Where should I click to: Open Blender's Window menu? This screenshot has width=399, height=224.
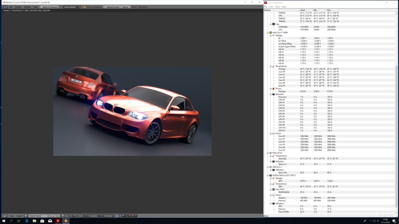[x=27, y=7]
